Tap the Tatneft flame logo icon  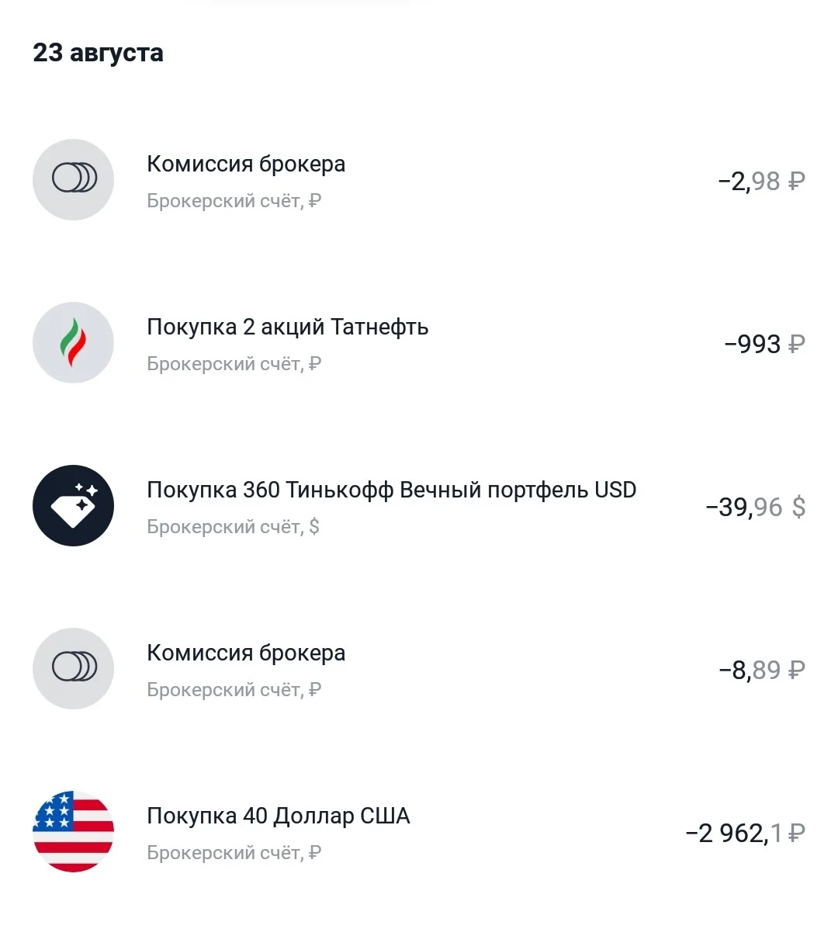tap(74, 342)
